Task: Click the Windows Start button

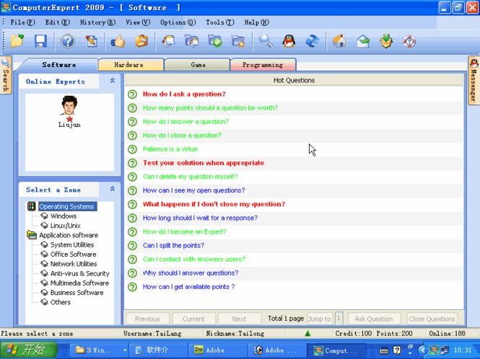Action: [x=27, y=350]
